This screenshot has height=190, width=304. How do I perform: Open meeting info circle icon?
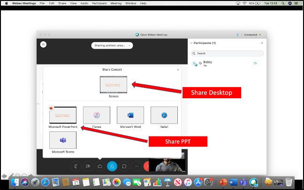pyautogui.click(x=43, y=44)
